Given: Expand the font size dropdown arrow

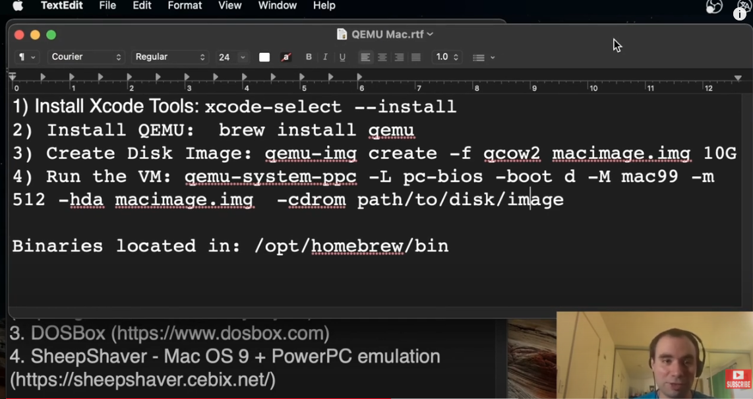Looking at the screenshot, I should pos(243,57).
